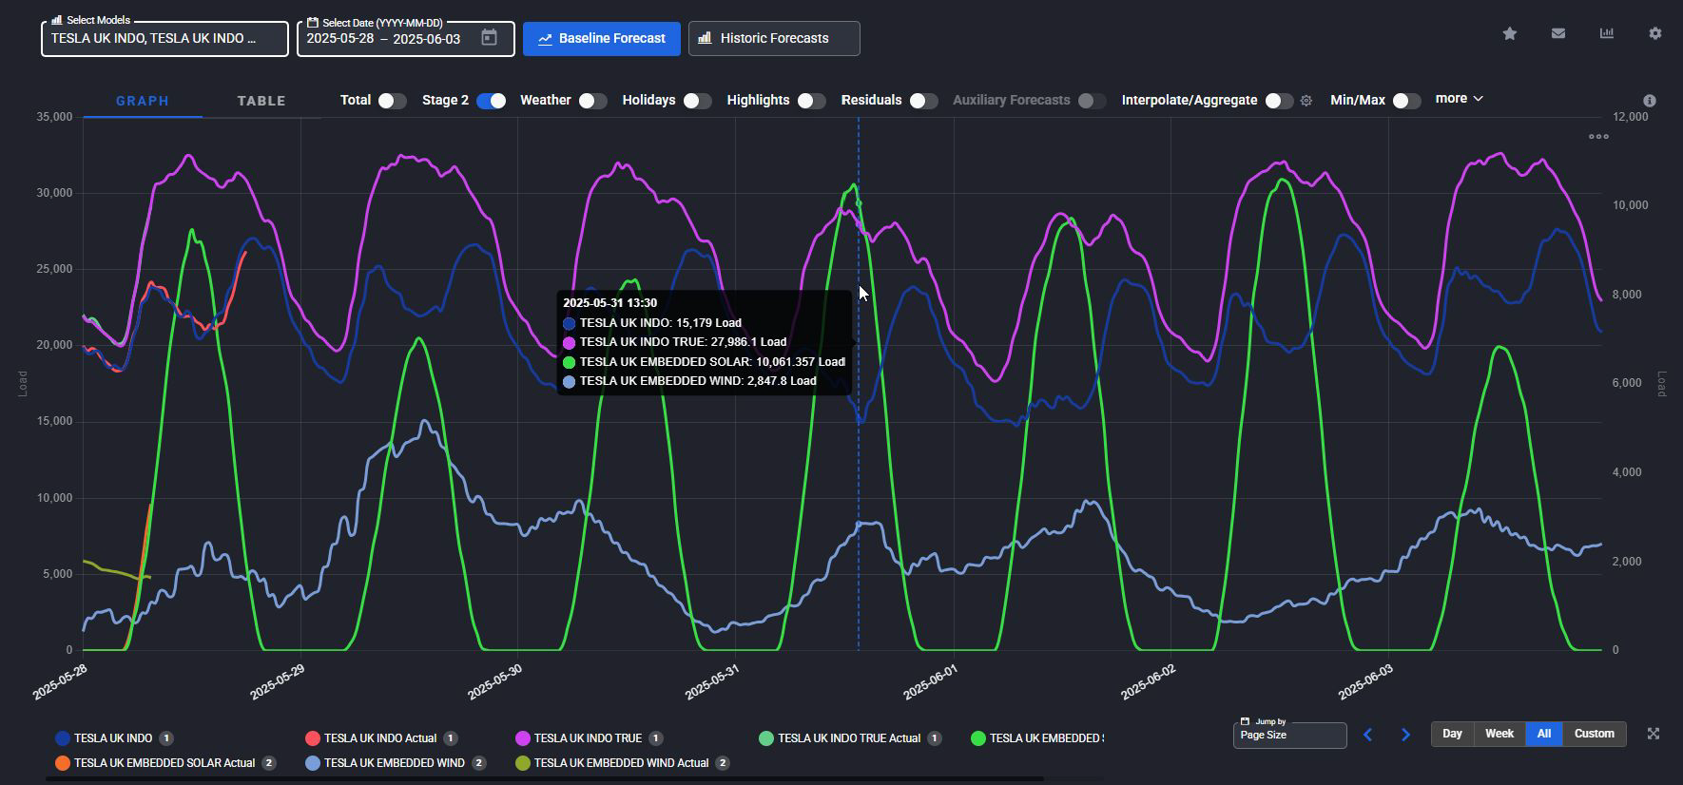Open chart options three-dot menu
This screenshot has height=785, width=1683.
1598,136
